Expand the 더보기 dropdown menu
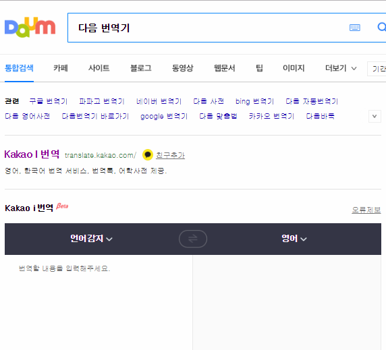Viewport: 386px width, 350px height. click(x=341, y=68)
